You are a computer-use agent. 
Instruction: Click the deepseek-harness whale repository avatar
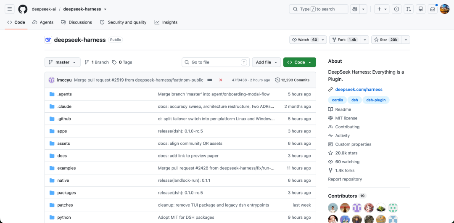[48, 40]
